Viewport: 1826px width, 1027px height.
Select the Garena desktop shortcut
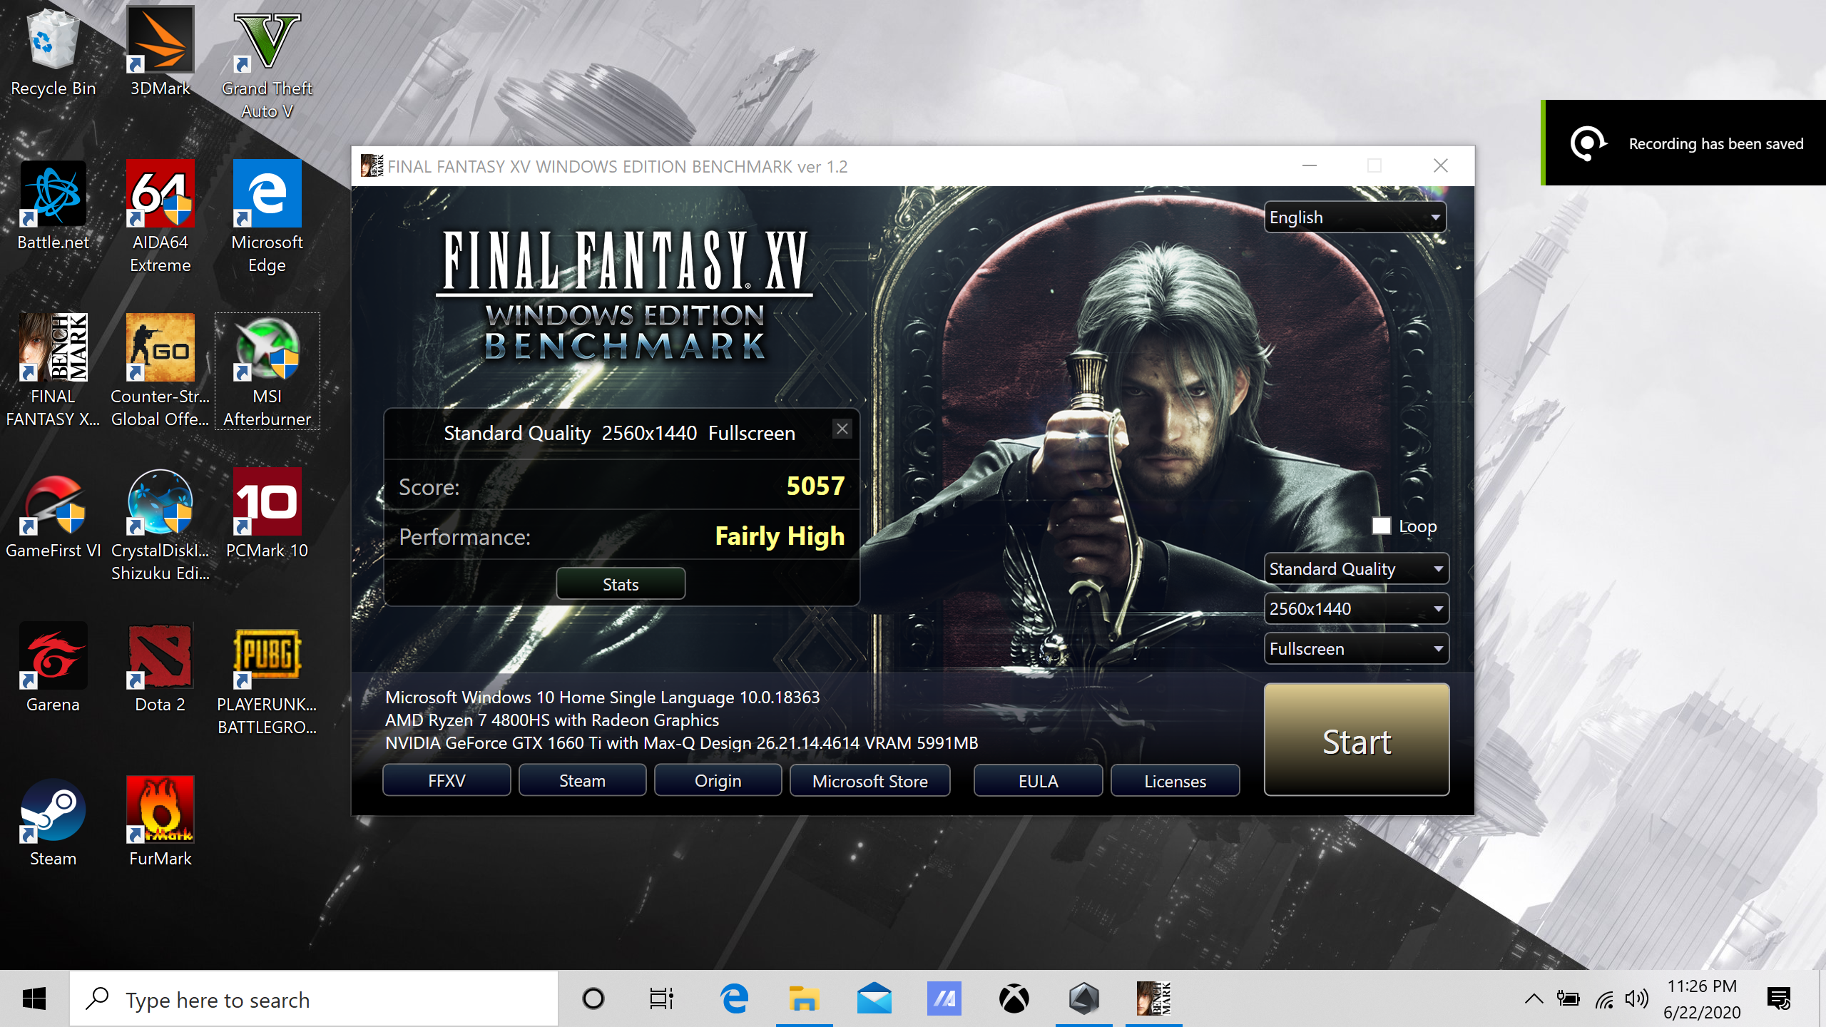[53, 669]
